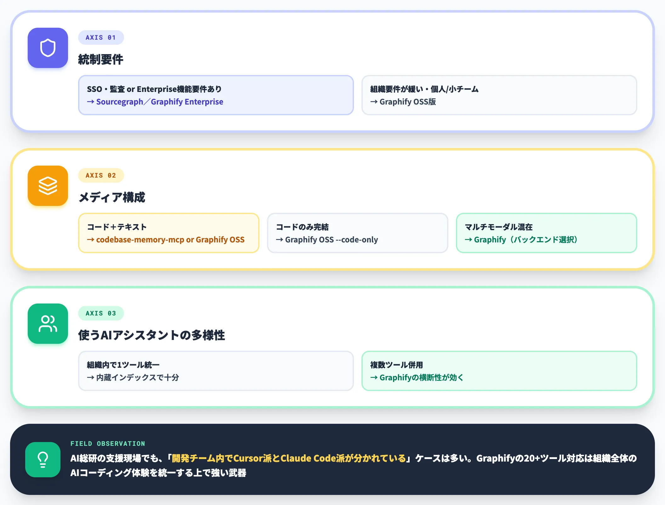The width and height of the screenshot is (665, 505).
Task: Click the → Graphify OSS版 recommendation text
Action: 403,102
